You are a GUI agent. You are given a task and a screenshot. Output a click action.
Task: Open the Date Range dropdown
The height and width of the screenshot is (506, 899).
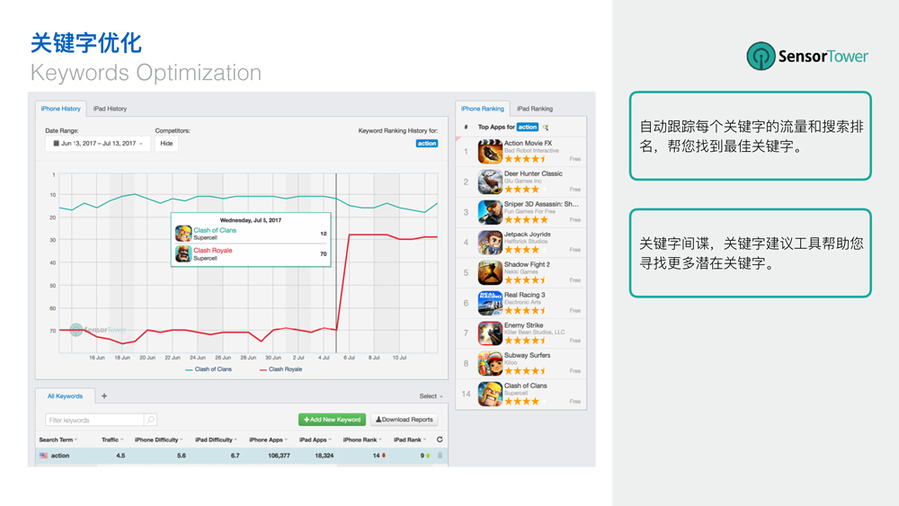(x=98, y=143)
